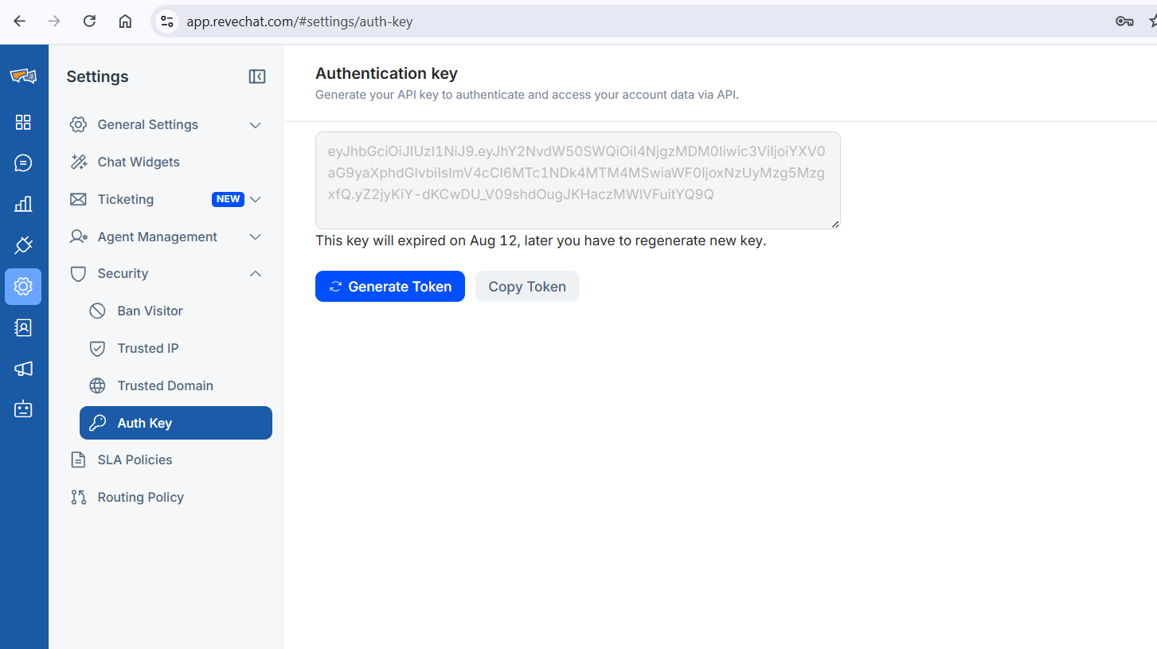Click the Generate Token button
The height and width of the screenshot is (649, 1157).
390,287
